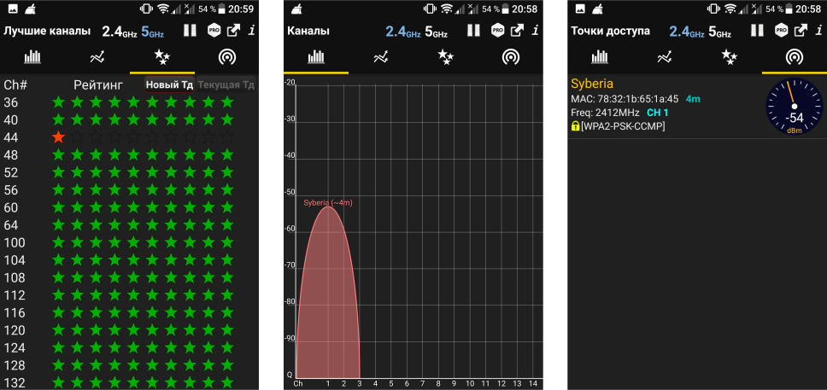Open access points tab in Каналы screen

click(511, 57)
